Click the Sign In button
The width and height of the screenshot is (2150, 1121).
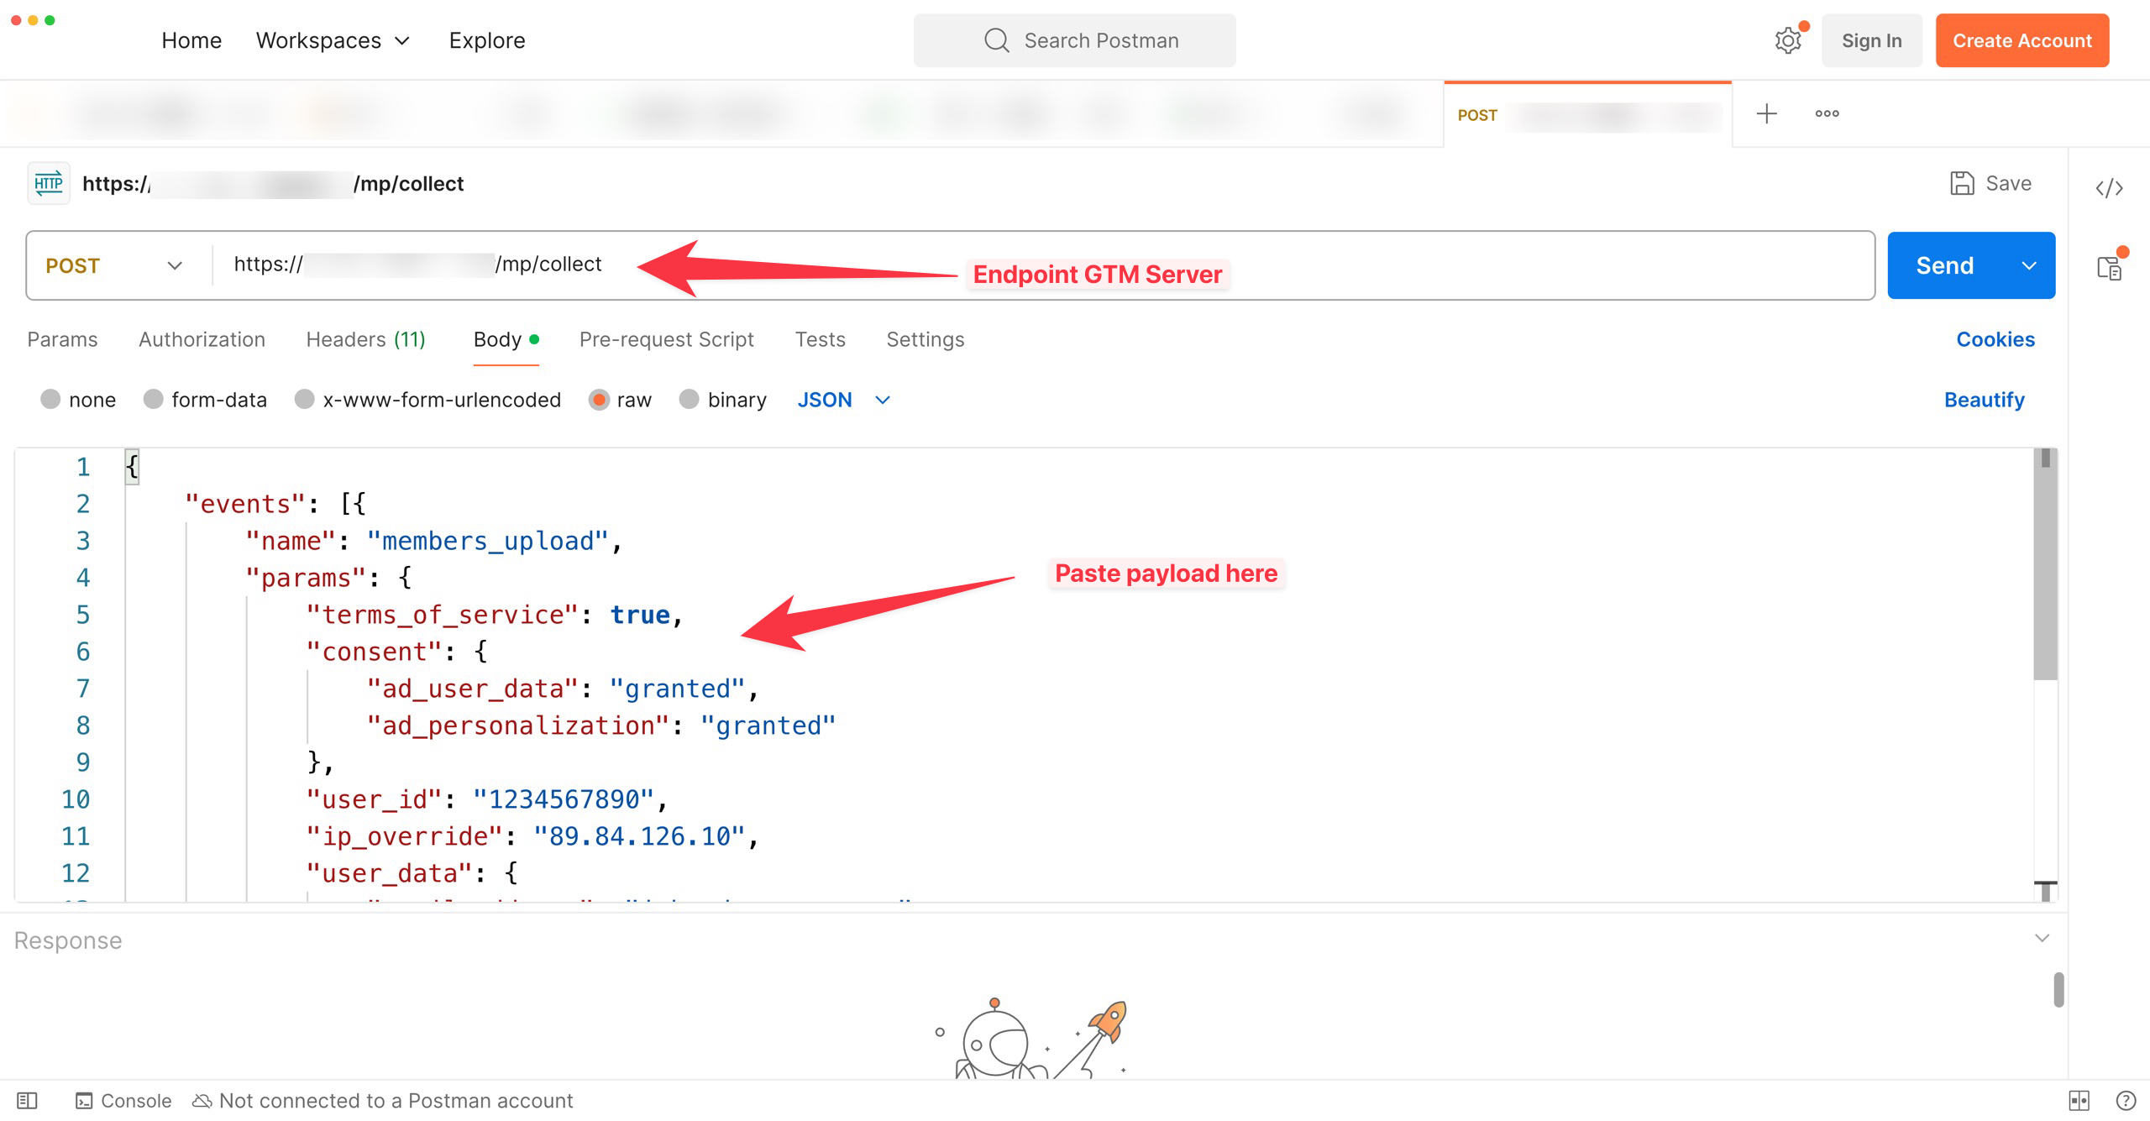[1871, 40]
